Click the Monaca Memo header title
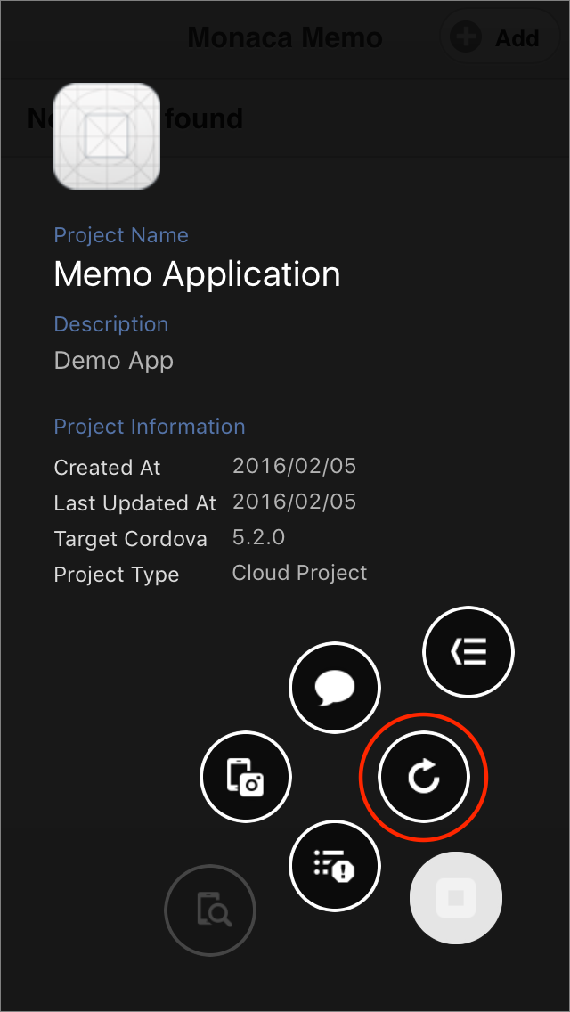 (285, 37)
